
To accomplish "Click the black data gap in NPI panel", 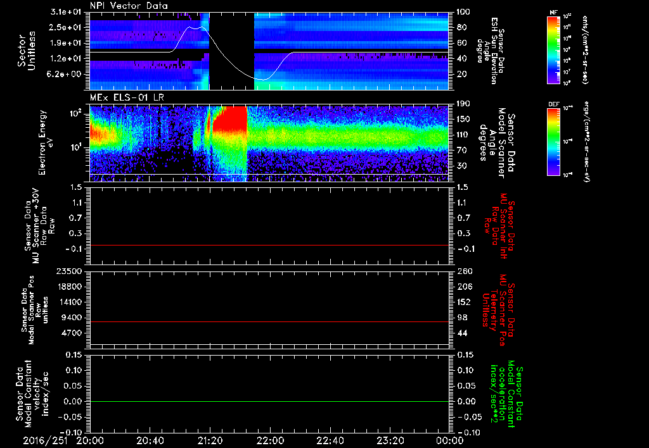I will (x=232, y=51).
